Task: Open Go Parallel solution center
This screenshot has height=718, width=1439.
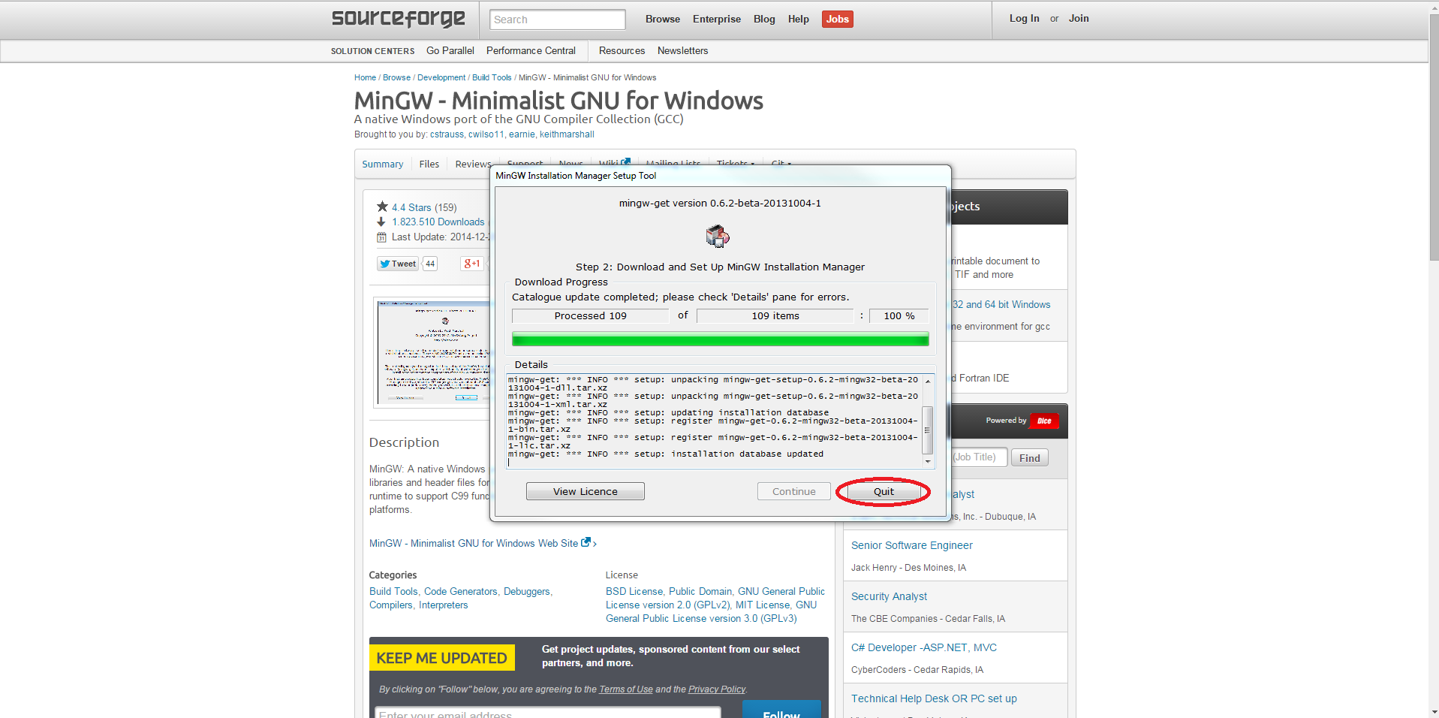Action: (450, 50)
